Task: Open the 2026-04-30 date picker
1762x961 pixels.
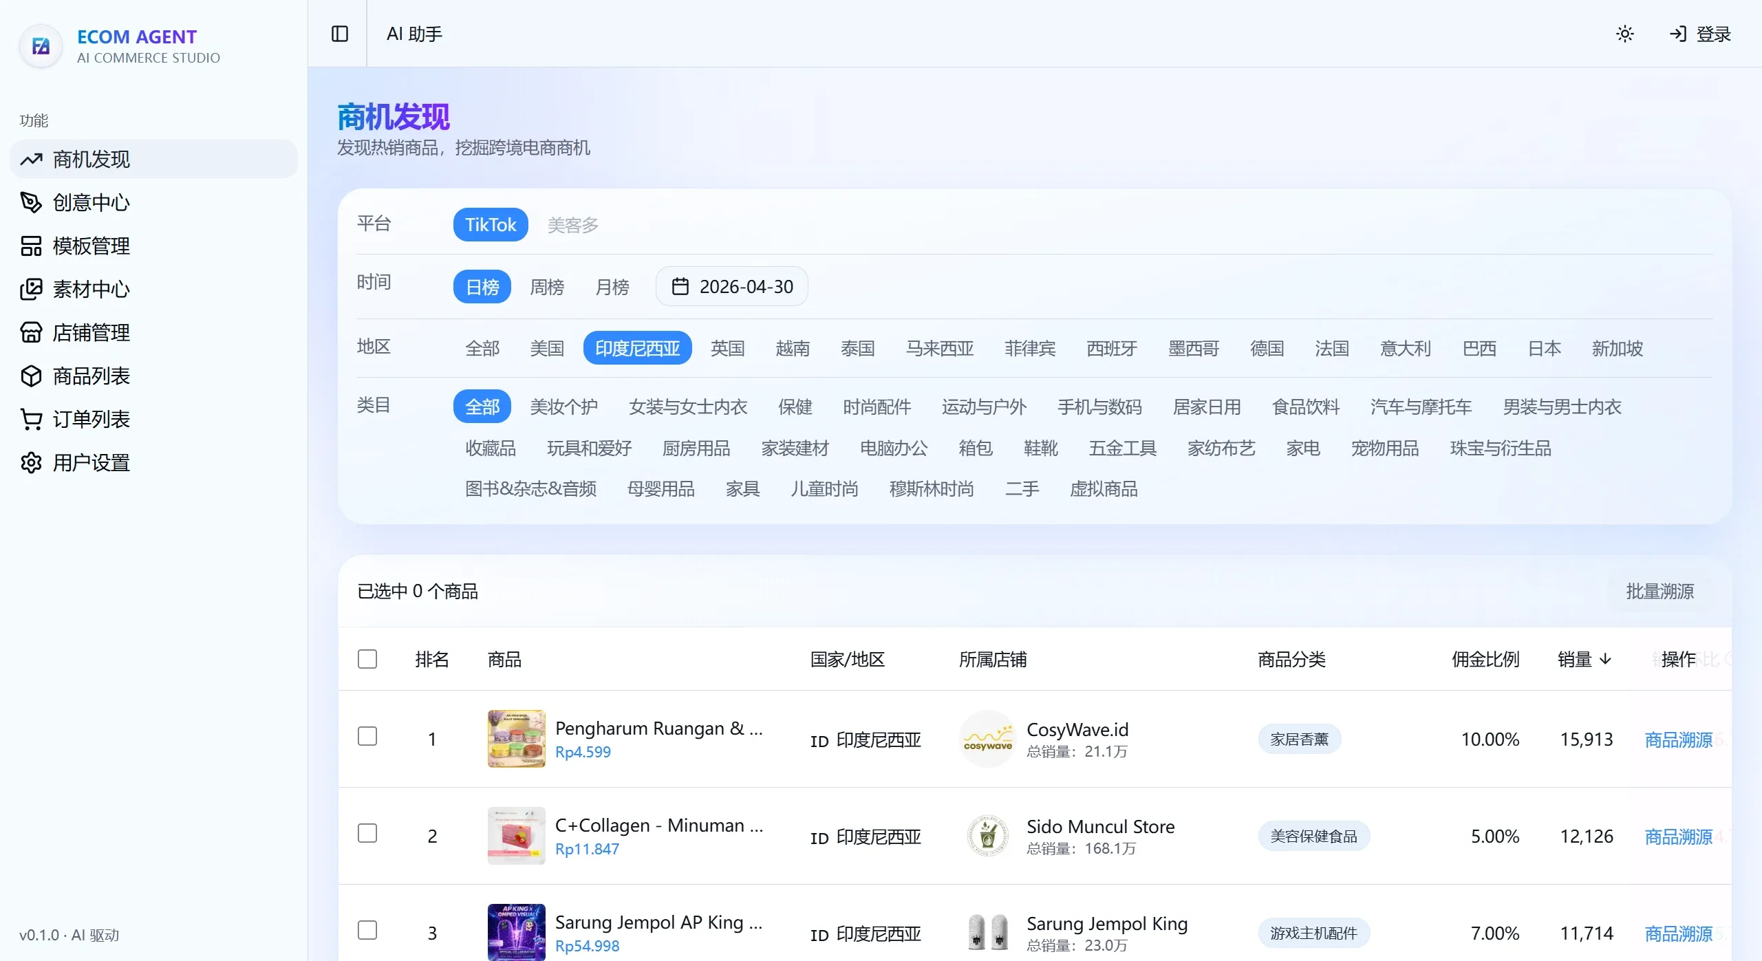Action: (x=731, y=286)
